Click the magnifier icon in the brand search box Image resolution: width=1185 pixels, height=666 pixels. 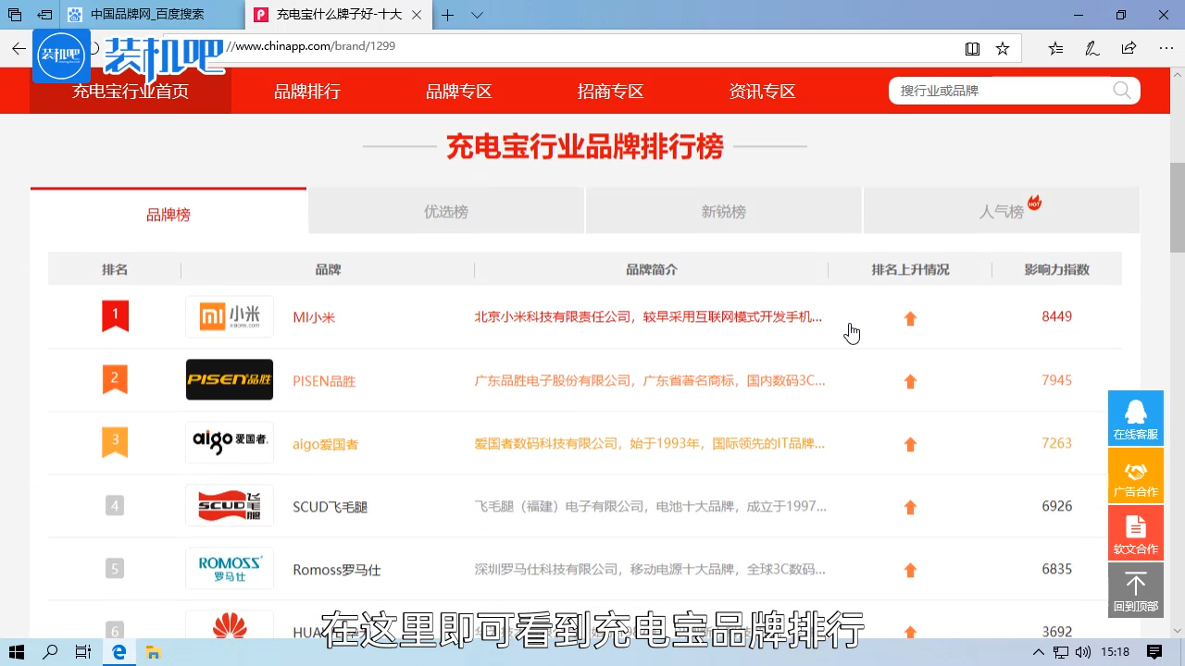coord(1121,91)
